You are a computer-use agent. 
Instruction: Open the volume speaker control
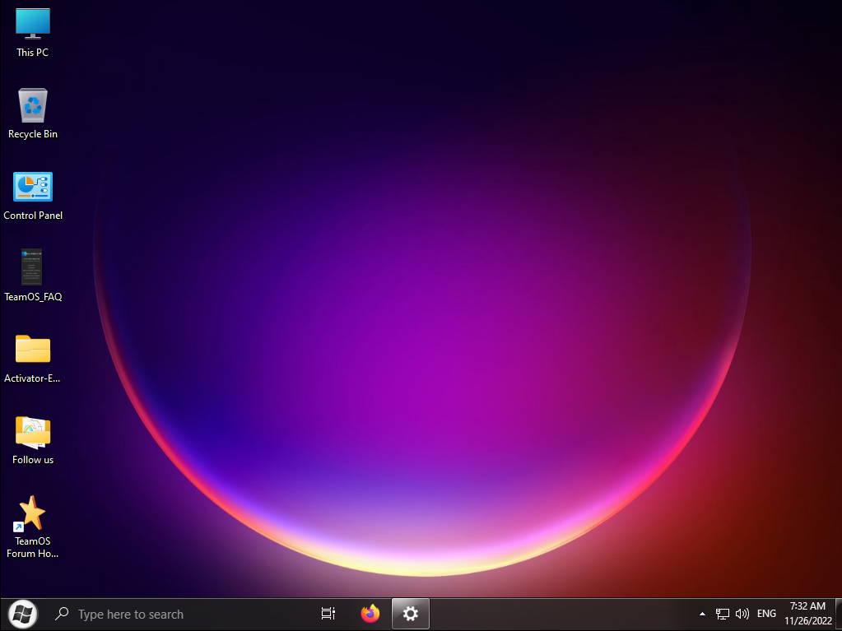[x=742, y=614]
